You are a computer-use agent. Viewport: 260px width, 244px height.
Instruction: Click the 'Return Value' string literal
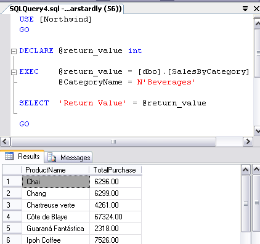pyautogui.click(x=92, y=103)
